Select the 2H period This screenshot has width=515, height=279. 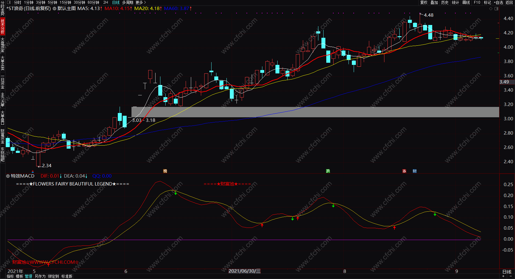(x=106, y=2)
